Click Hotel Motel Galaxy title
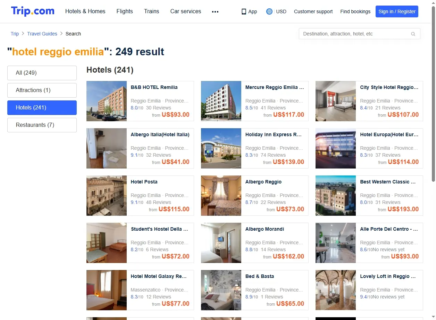436x320 pixels. tap(159, 276)
